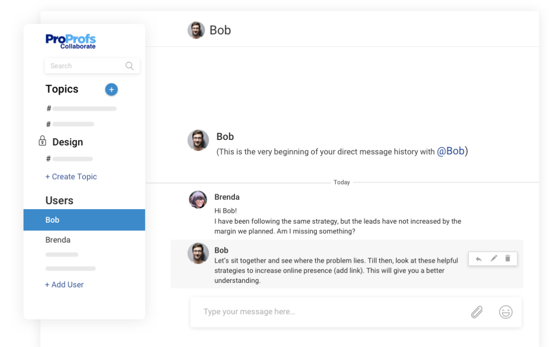Screen dimensions: 558x347
Task: Select Bob in the Users list
Action: tap(84, 220)
